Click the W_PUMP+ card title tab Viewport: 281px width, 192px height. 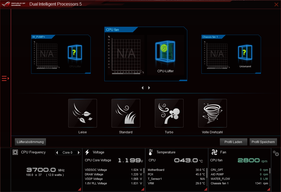point(43,37)
